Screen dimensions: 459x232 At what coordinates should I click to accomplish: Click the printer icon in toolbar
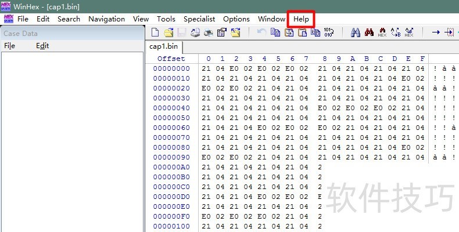click(208, 32)
